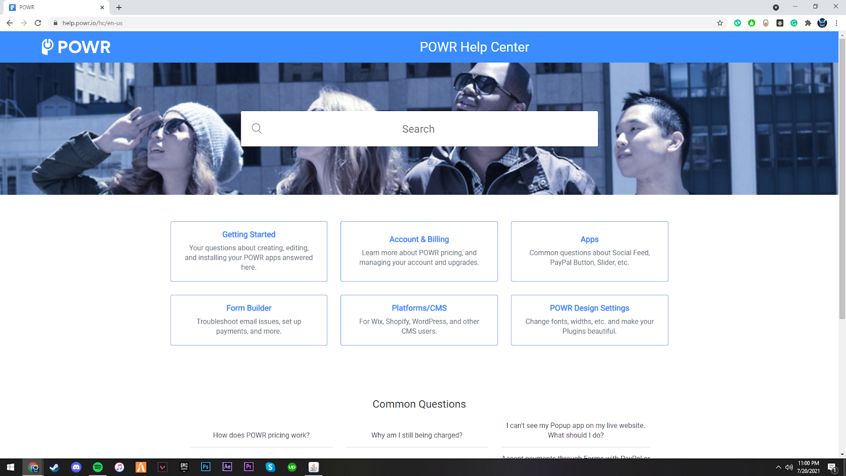Open the Grammarly extension icon
This screenshot has height=476, width=846.
coord(794,23)
